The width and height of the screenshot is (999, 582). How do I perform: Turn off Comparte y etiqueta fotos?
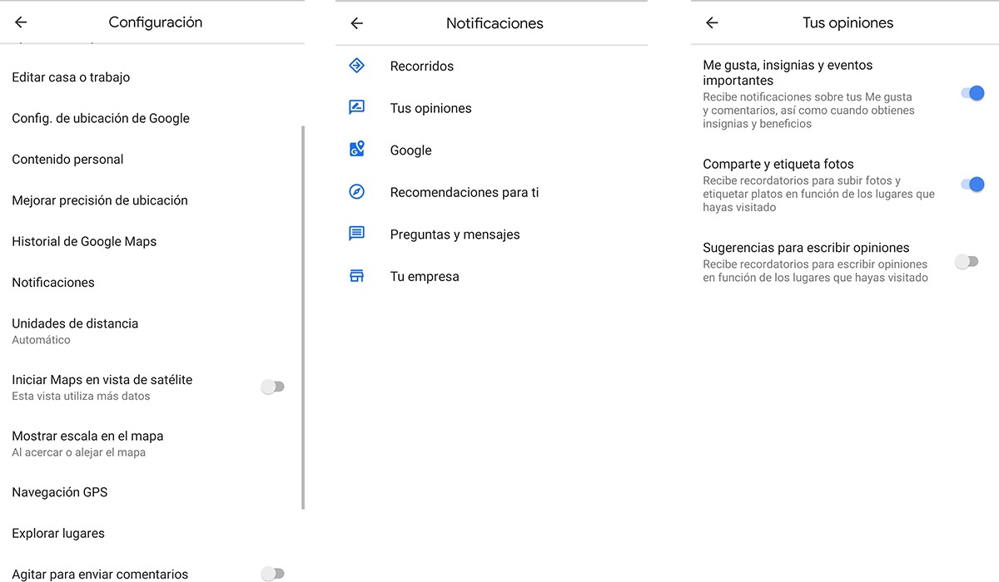972,184
